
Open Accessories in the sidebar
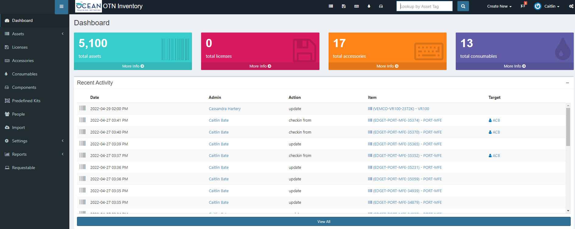pos(35,61)
